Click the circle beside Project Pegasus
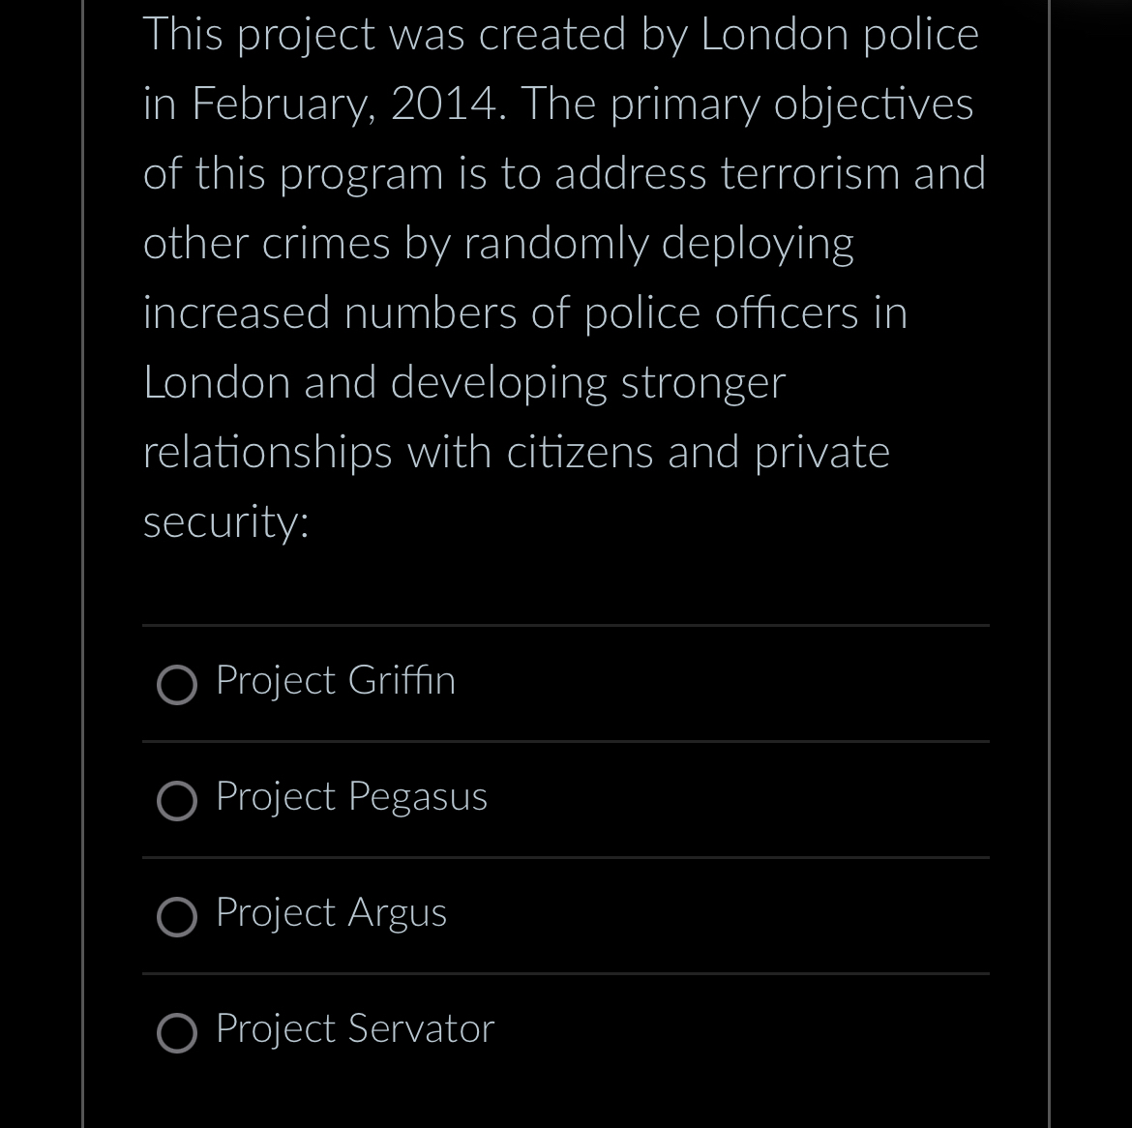The width and height of the screenshot is (1132, 1128). [x=177, y=801]
